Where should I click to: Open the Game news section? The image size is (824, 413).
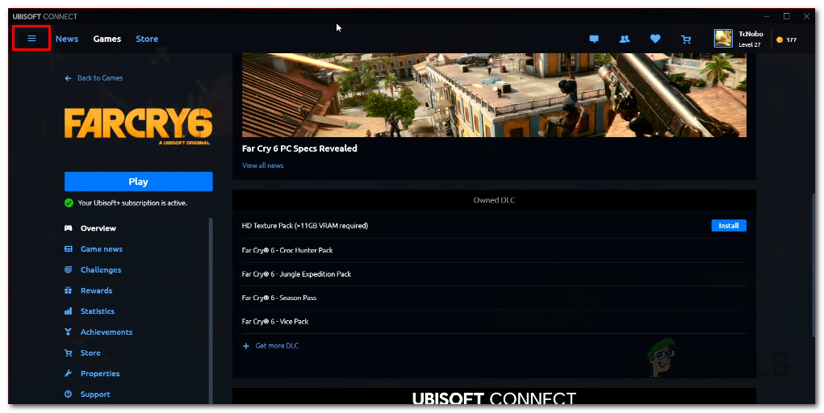(102, 249)
